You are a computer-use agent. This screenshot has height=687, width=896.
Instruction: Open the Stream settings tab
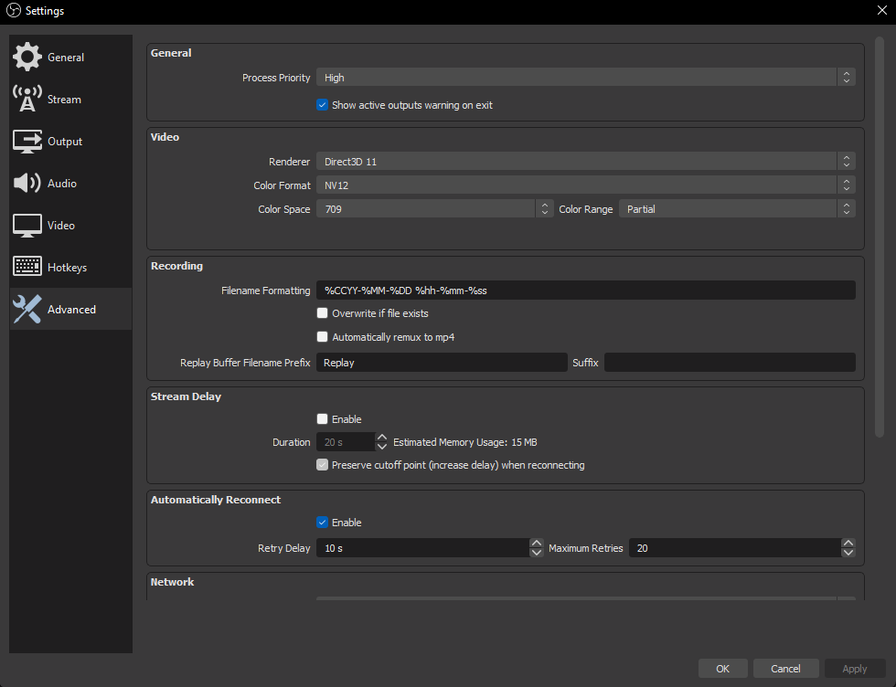click(71, 100)
